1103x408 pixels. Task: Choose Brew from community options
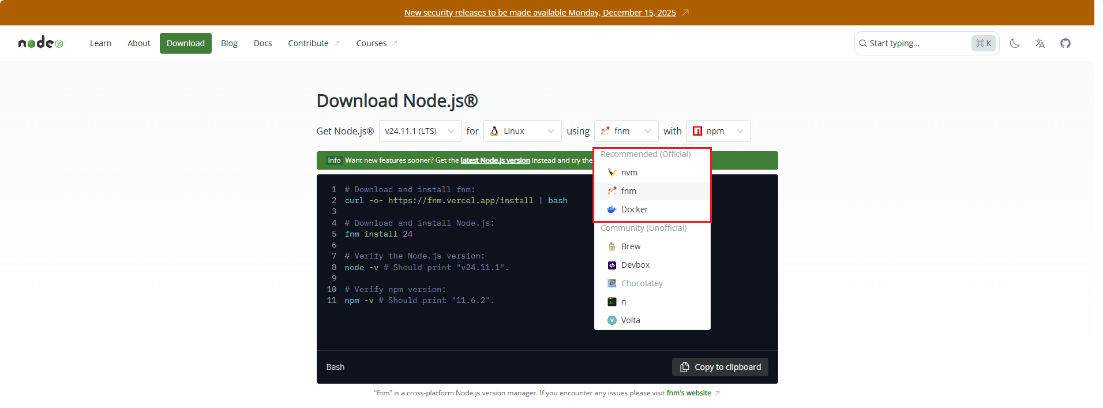(x=652, y=246)
